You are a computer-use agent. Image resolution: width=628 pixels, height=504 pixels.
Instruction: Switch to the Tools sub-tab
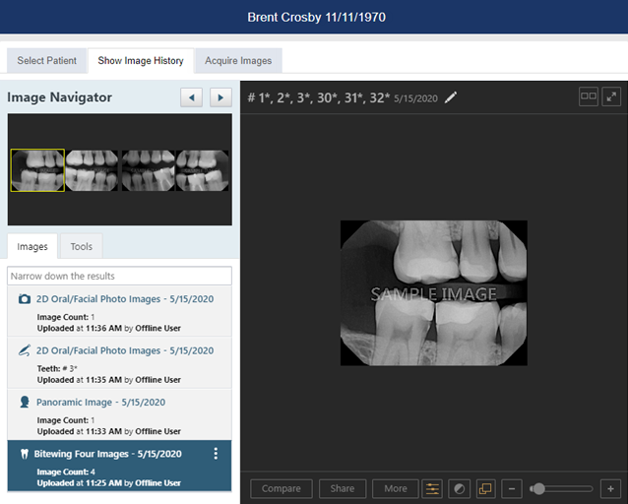tap(82, 246)
